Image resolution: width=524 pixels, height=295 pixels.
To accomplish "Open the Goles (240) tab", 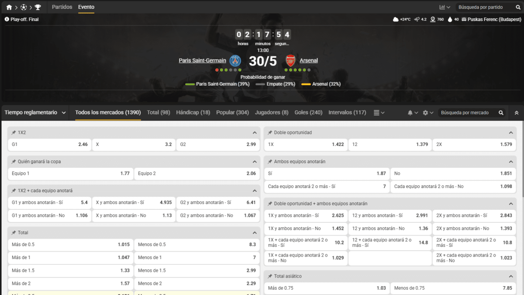I will (x=308, y=113).
